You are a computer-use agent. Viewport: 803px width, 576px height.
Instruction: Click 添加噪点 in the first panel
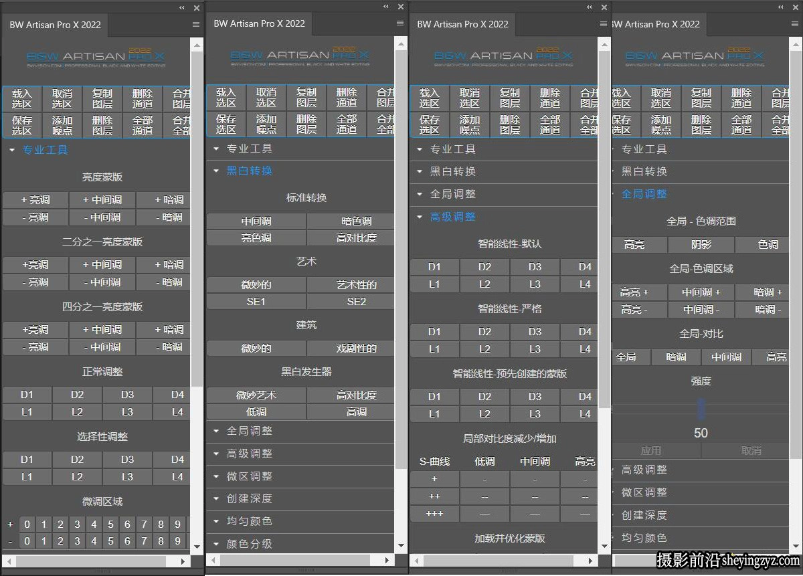(62, 125)
